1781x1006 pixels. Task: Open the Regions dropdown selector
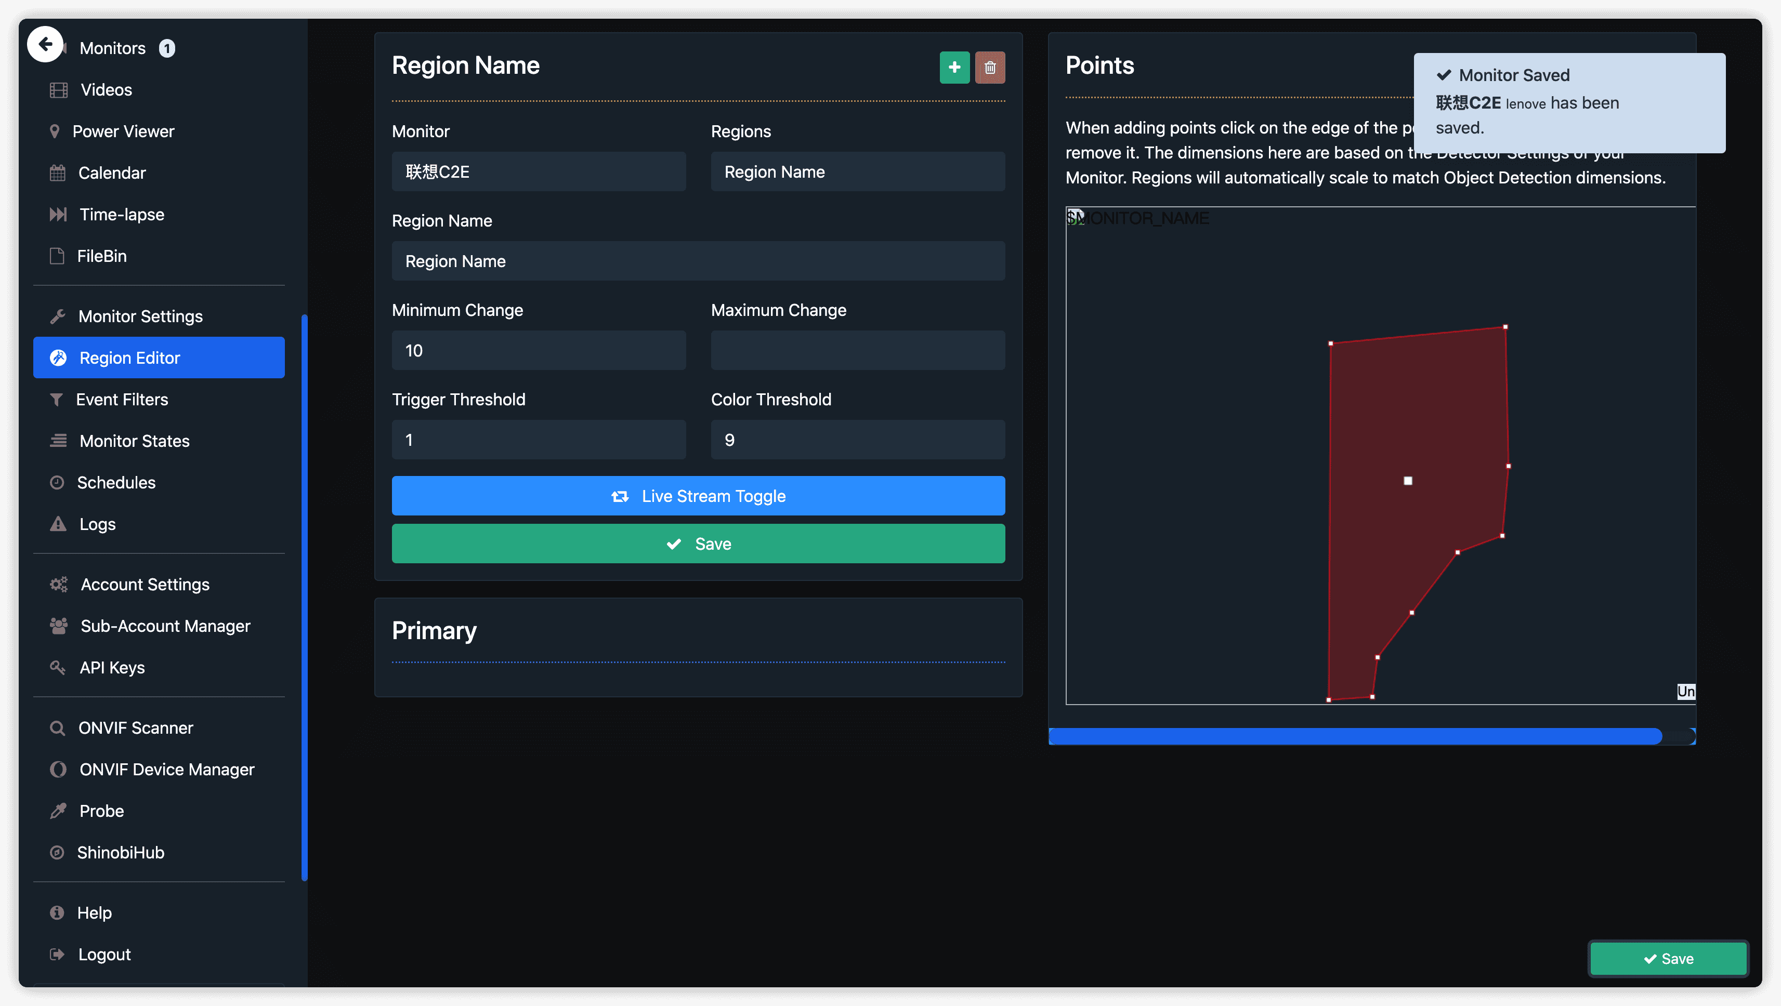[857, 171]
